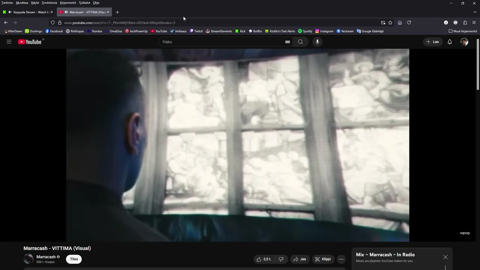Click the search magnifier button

pos(300,42)
